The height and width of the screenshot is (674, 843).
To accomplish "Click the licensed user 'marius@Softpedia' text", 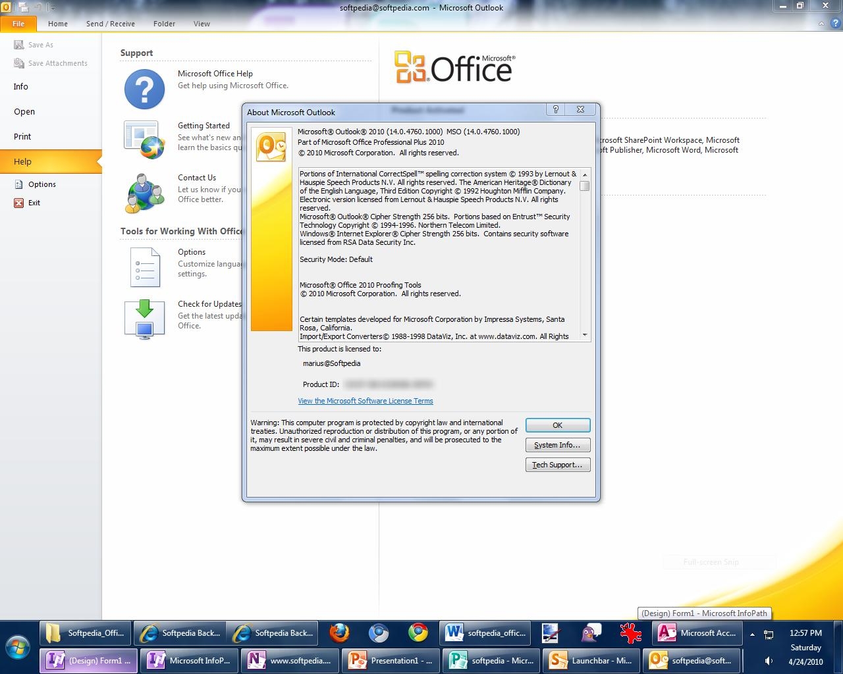I will (331, 363).
